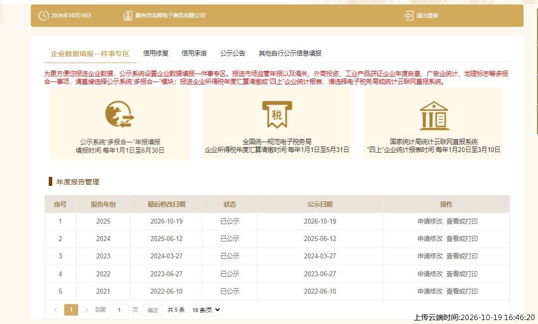Open the 10 条/页 page size dropdown
Image resolution: width=538 pixels, height=324 pixels.
pyautogui.click(x=206, y=310)
